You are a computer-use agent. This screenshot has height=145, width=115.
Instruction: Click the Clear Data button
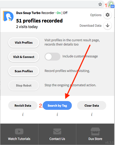pos(92,105)
